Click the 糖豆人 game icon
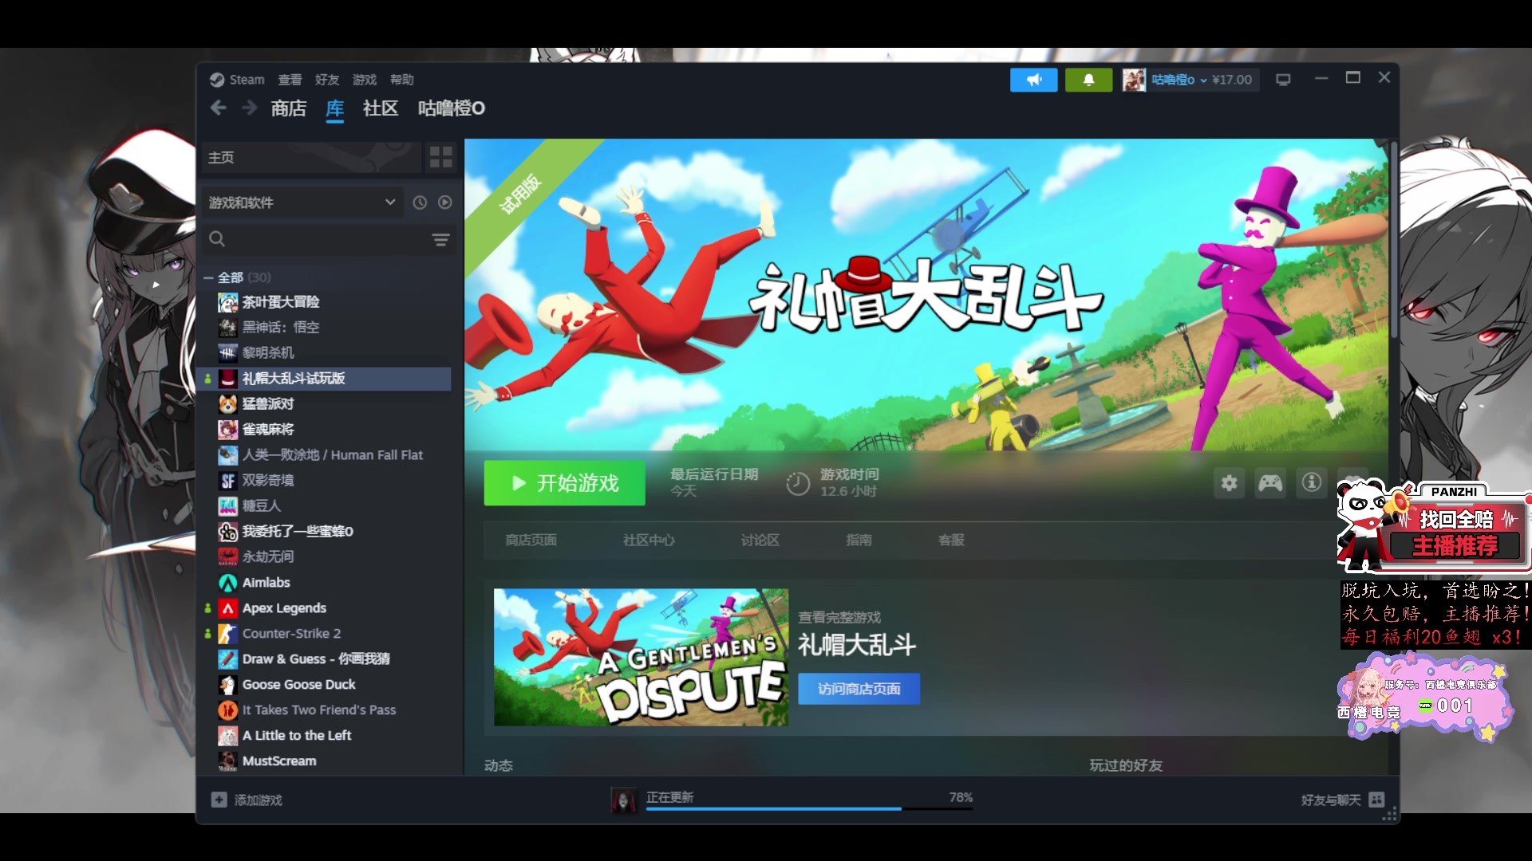 click(228, 506)
